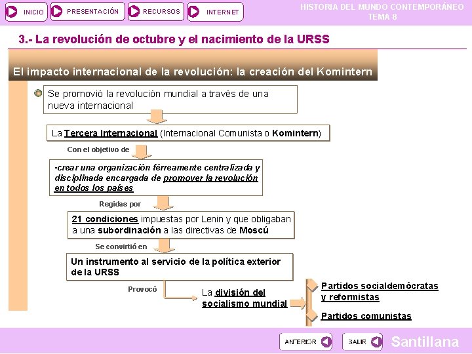
Task: Open 'Partidos socialdemócratas y reformistas' link
Action: 380,291
